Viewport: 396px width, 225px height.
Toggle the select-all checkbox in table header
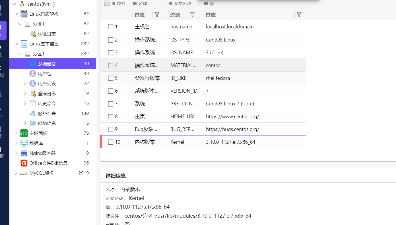click(107, 3)
